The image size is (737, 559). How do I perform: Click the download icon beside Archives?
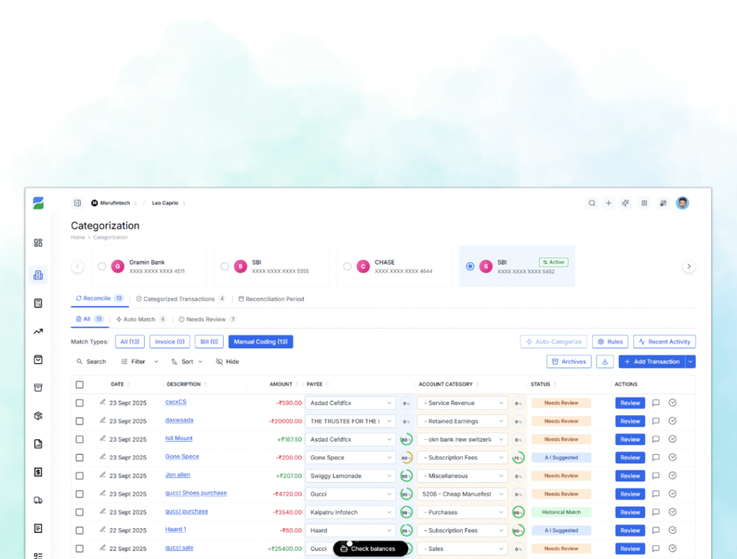point(605,362)
